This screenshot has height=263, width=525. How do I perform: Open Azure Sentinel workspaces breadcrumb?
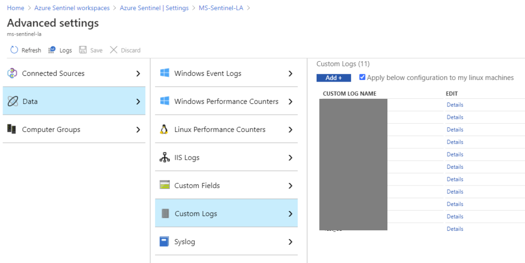[72, 8]
